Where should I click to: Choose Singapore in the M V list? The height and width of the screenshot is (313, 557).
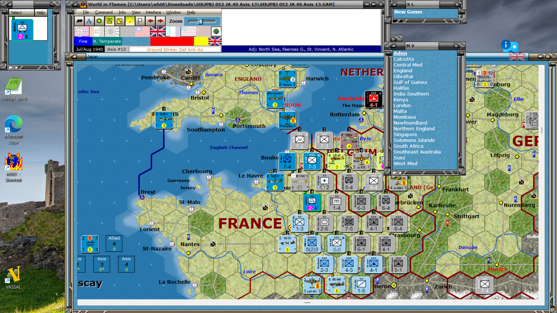pos(405,134)
